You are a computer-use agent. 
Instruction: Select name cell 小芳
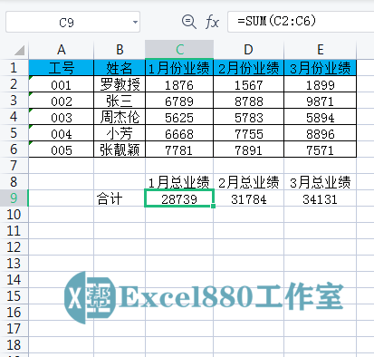120,133
